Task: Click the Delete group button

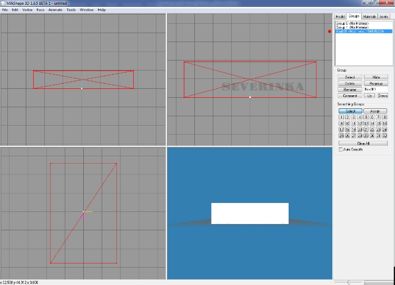Action: tap(349, 84)
